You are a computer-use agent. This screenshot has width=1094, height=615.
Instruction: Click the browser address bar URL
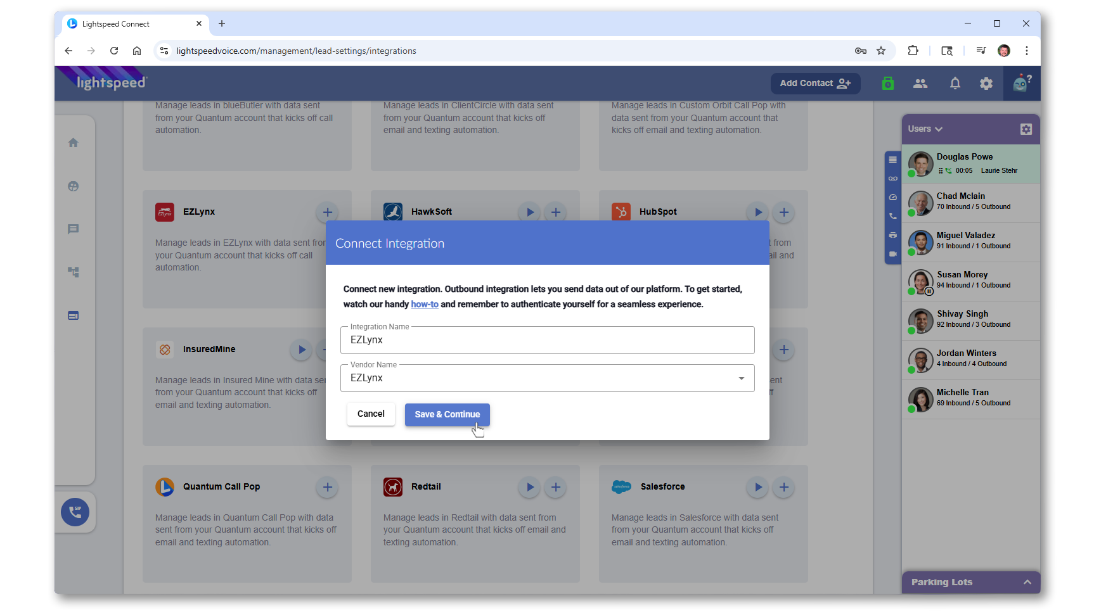click(x=296, y=51)
